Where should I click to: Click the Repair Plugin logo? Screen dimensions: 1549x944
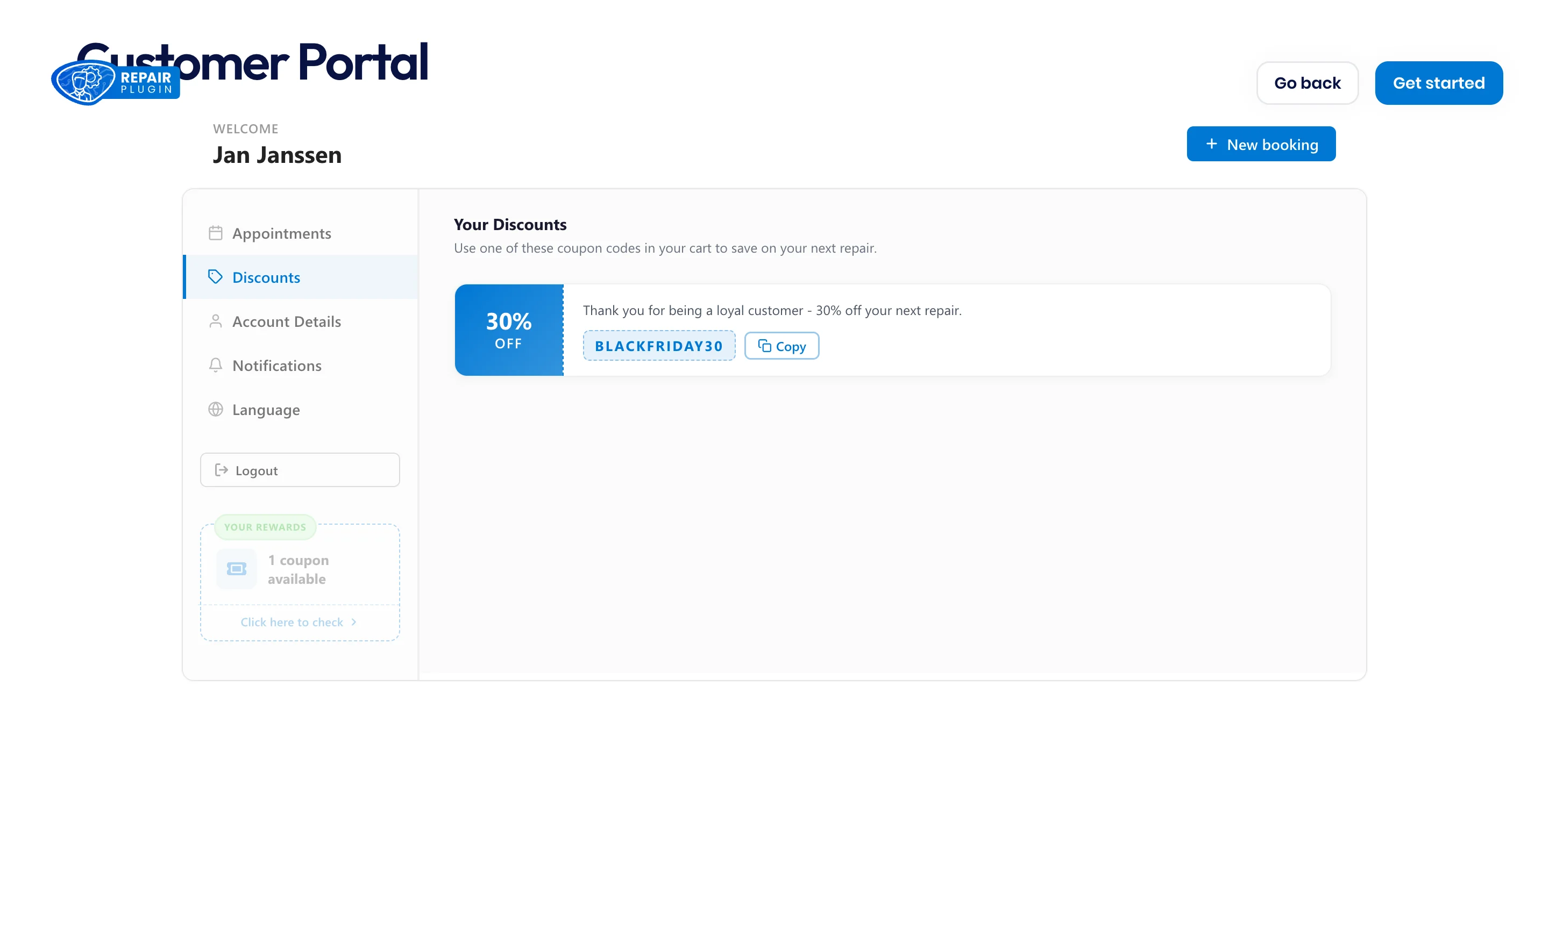pos(116,82)
